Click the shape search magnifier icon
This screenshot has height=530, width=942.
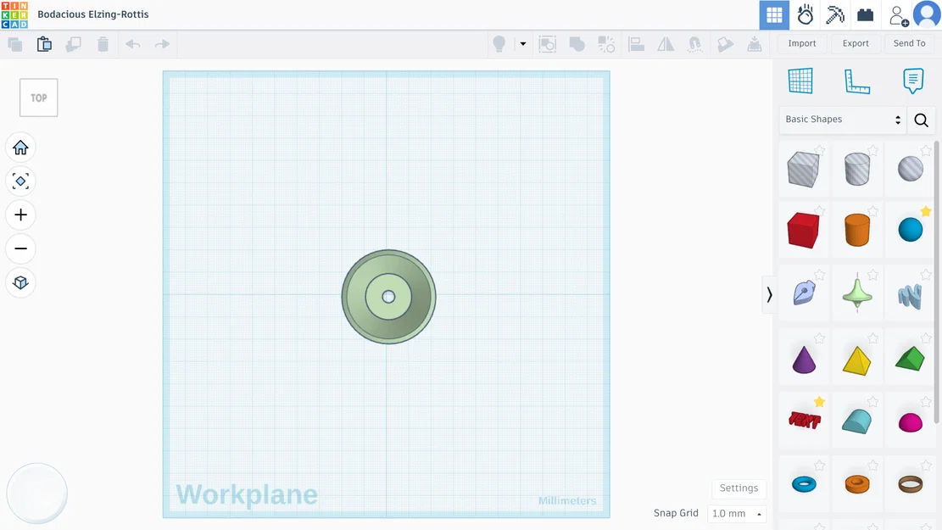point(921,120)
